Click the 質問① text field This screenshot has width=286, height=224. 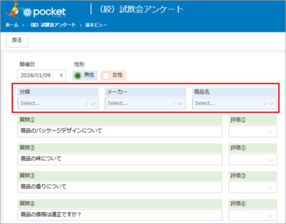tap(120, 131)
